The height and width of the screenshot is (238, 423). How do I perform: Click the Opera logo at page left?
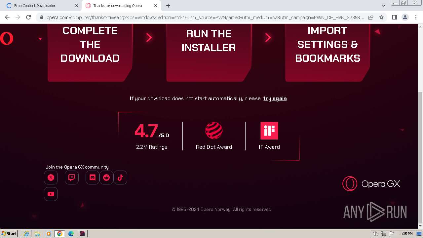(x=7, y=38)
